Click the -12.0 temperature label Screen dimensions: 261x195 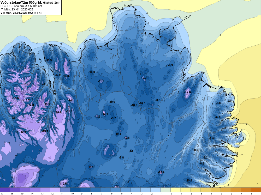click(69, 100)
